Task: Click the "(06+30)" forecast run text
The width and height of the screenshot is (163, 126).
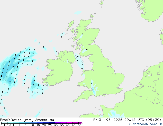Action: [x=153, y=120]
